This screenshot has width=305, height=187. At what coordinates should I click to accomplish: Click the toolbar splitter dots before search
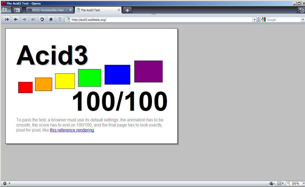coord(258,19)
